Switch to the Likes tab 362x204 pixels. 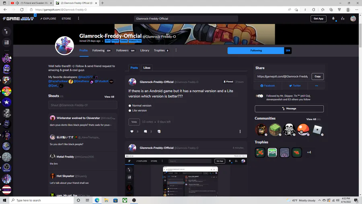[x=147, y=68]
